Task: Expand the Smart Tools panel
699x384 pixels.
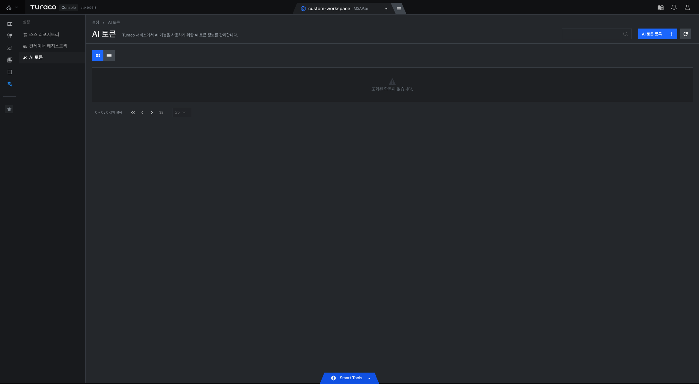Action: tap(349, 378)
